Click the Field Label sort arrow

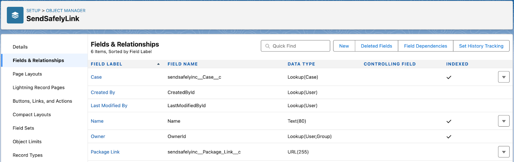pos(158,64)
